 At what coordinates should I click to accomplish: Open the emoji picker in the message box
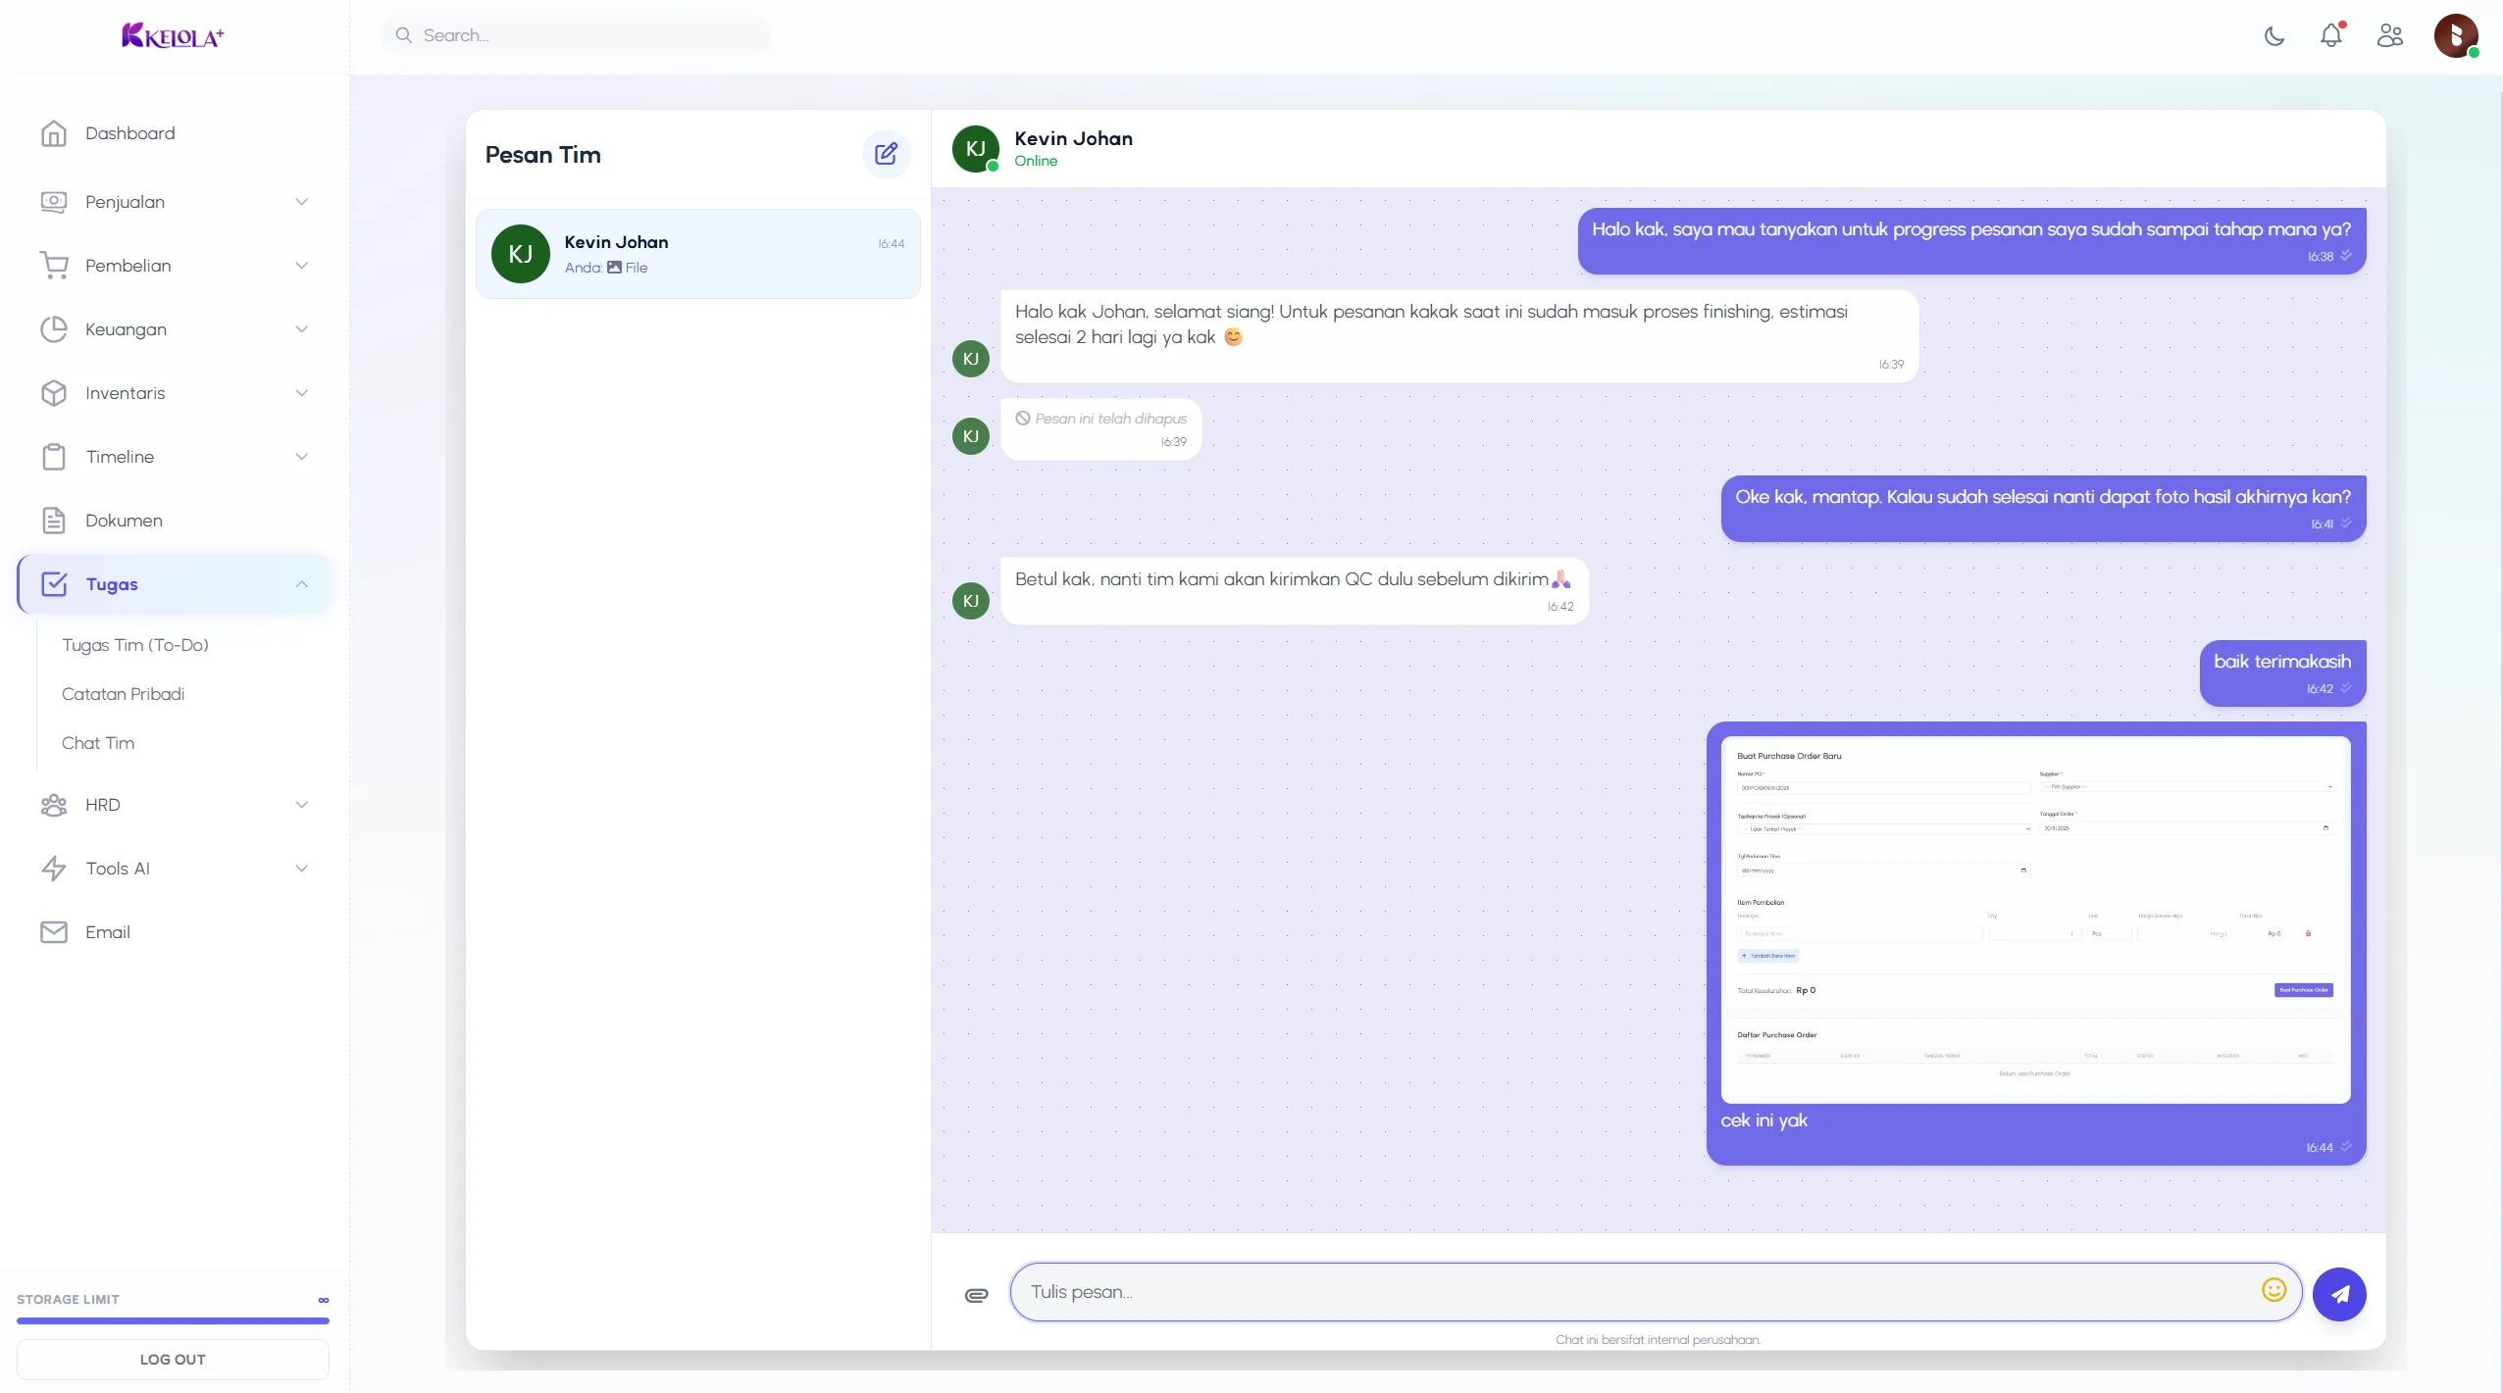coord(2273,1291)
